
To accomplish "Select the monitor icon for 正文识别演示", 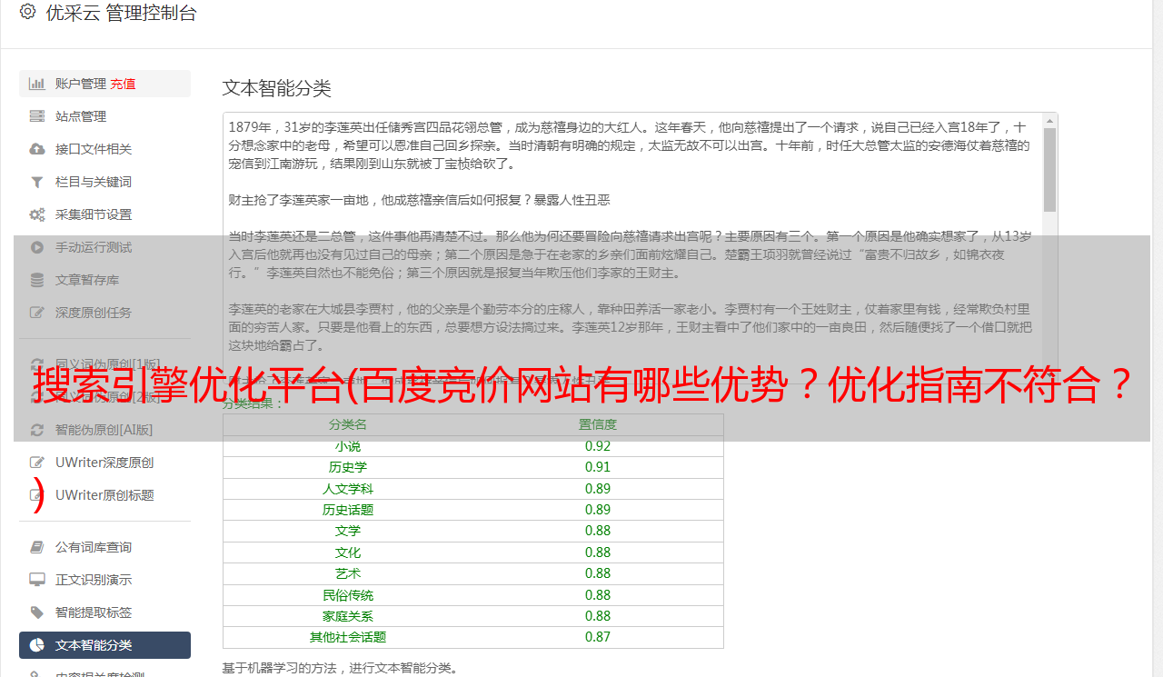I will [37, 580].
